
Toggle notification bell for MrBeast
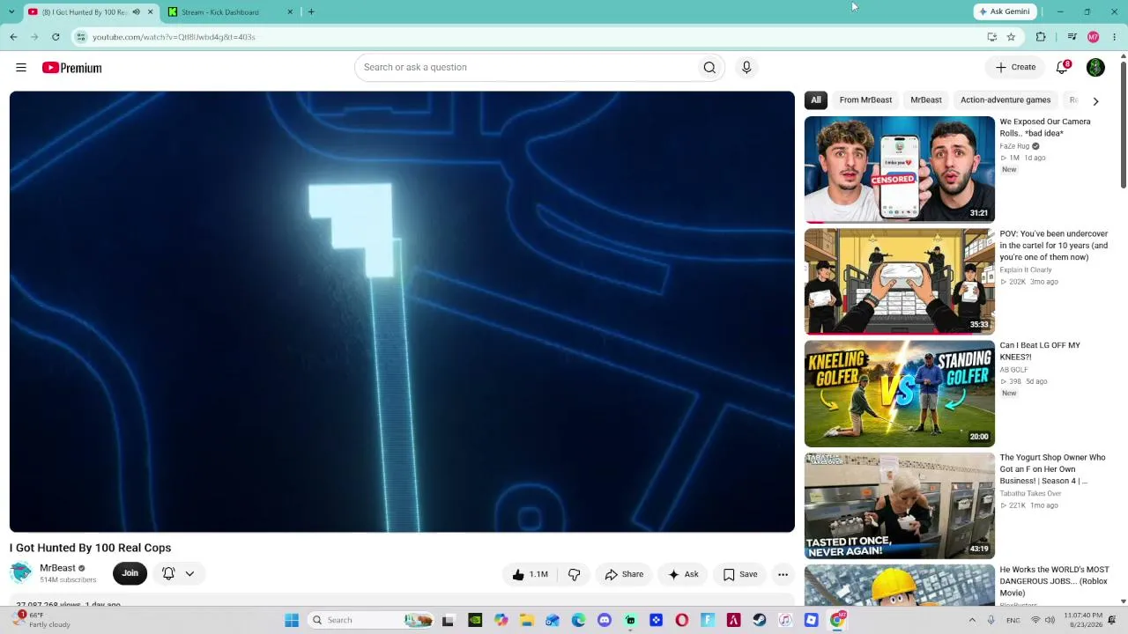(x=168, y=573)
